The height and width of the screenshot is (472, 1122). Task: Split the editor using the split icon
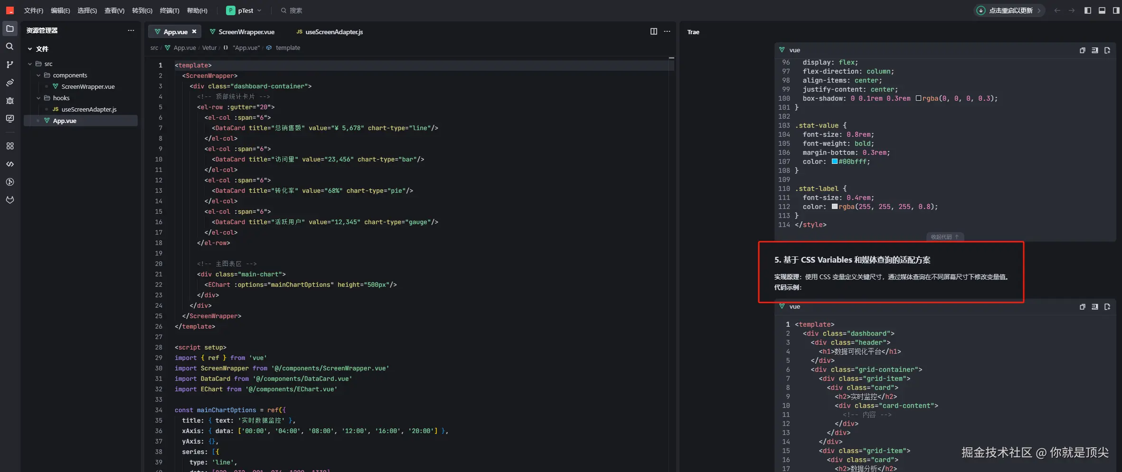pos(653,31)
